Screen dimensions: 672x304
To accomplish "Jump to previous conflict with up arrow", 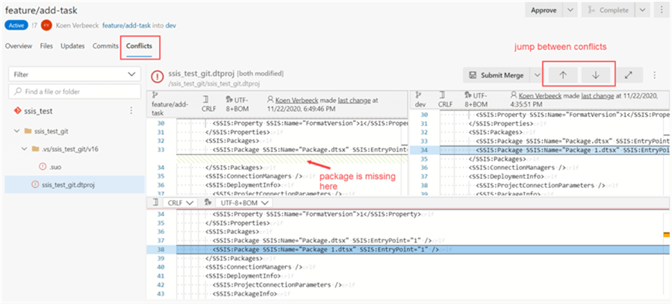I will click(x=563, y=75).
